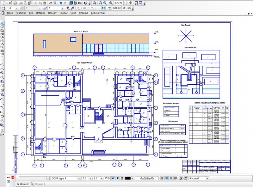Open the Редактор menu
Viewport: 253px width, 187px height.
click(21, 13)
